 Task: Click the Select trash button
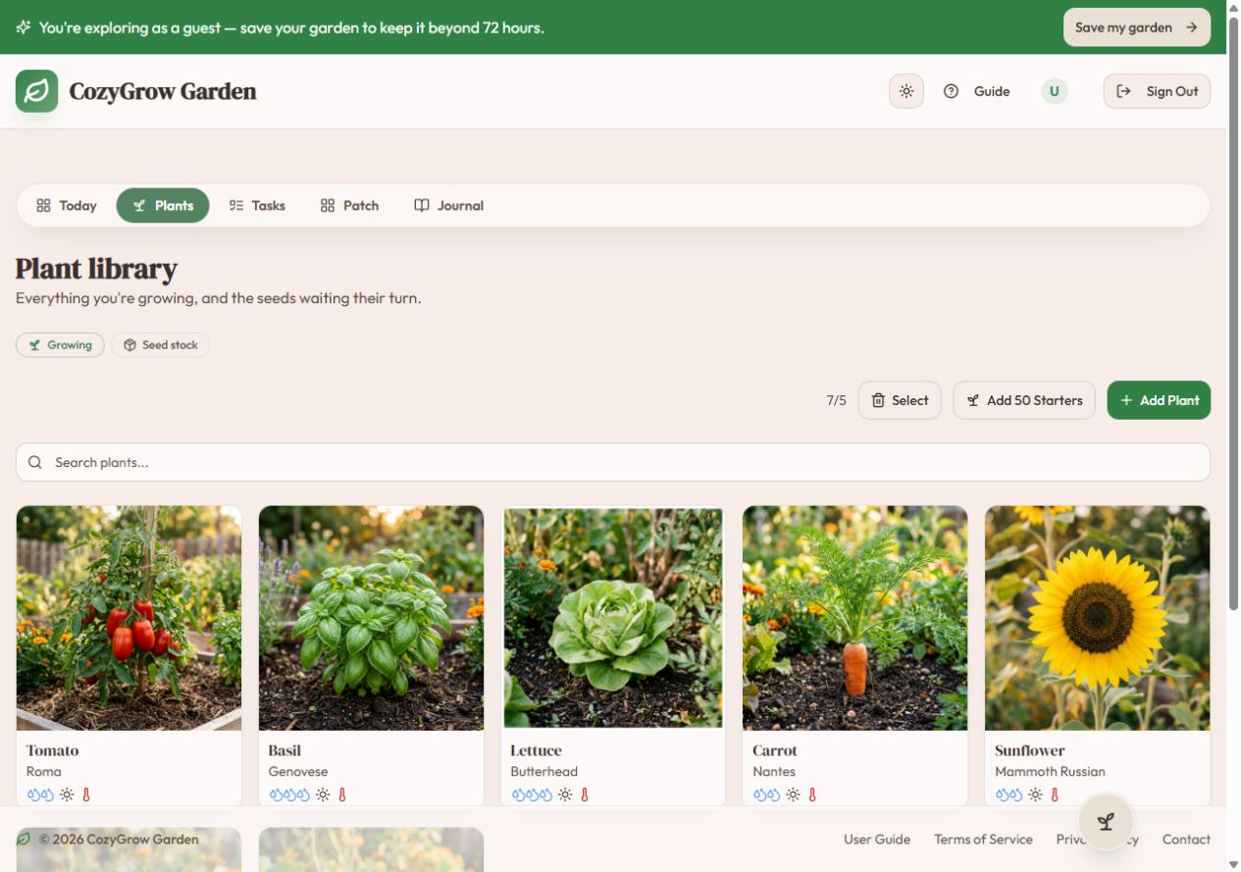[900, 400]
